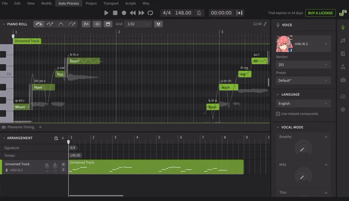
Task: Select the pointer note editing tool
Action: (x=38, y=24)
